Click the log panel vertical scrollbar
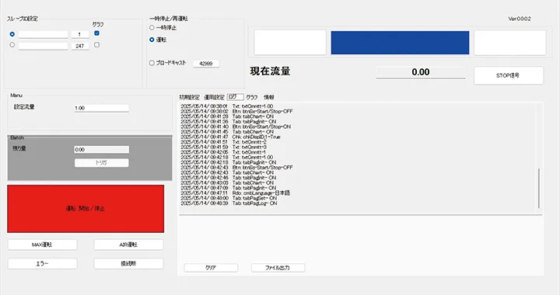The width and height of the screenshot is (560, 295). pos(539,189)
